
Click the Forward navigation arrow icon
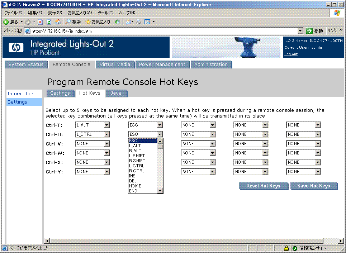pyautogui.click(x=28, y=22)
